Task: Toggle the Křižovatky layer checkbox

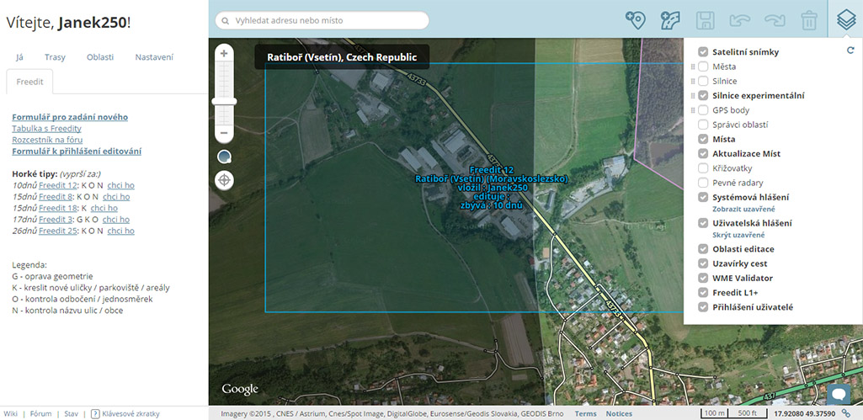Action: [x=703, y=168]
